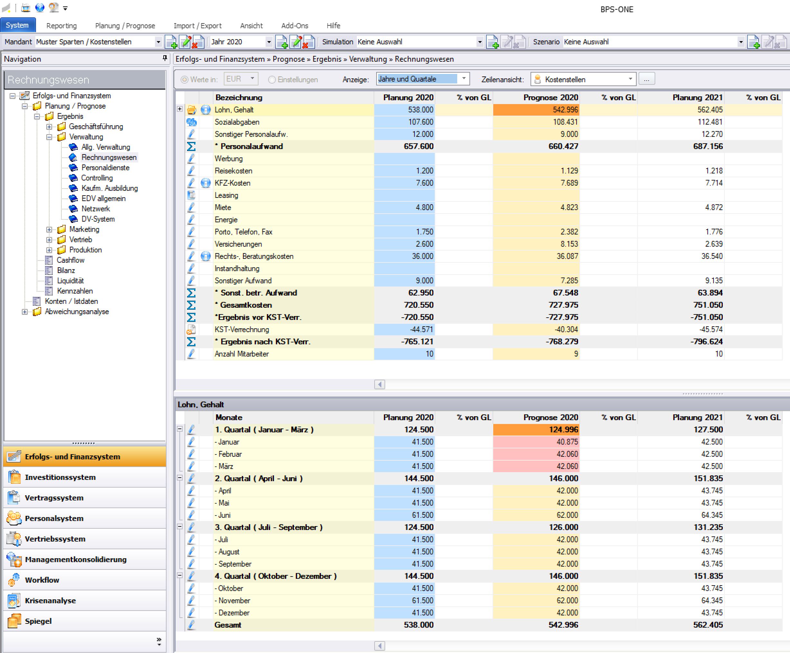
Task: Click the pencil icon beside Gesamt row
Action: click(192, 625)
